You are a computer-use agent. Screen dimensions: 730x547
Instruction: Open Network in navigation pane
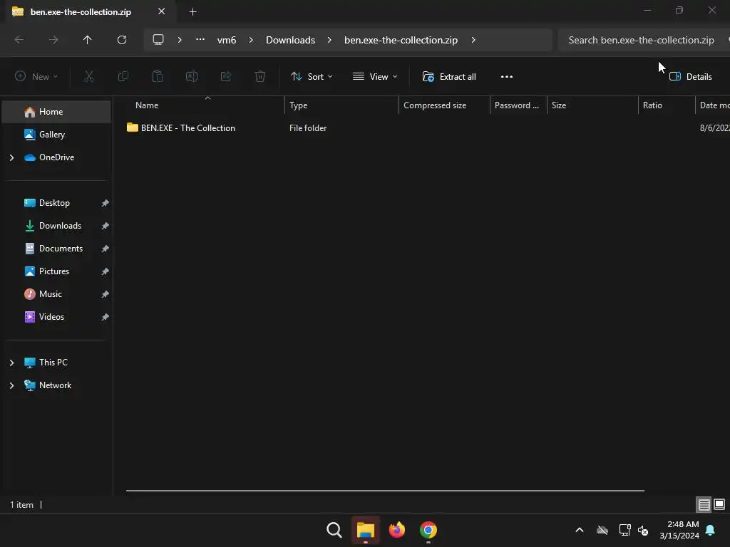click(x=55, y=385)
